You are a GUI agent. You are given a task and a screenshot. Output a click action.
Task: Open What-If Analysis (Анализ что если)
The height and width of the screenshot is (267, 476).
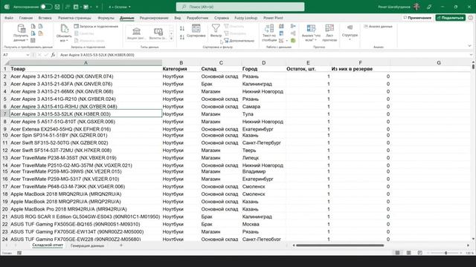pos(311,33)
